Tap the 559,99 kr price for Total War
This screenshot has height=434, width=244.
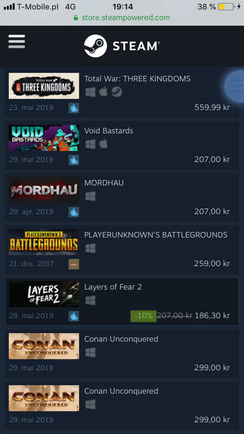click(212, 107)
